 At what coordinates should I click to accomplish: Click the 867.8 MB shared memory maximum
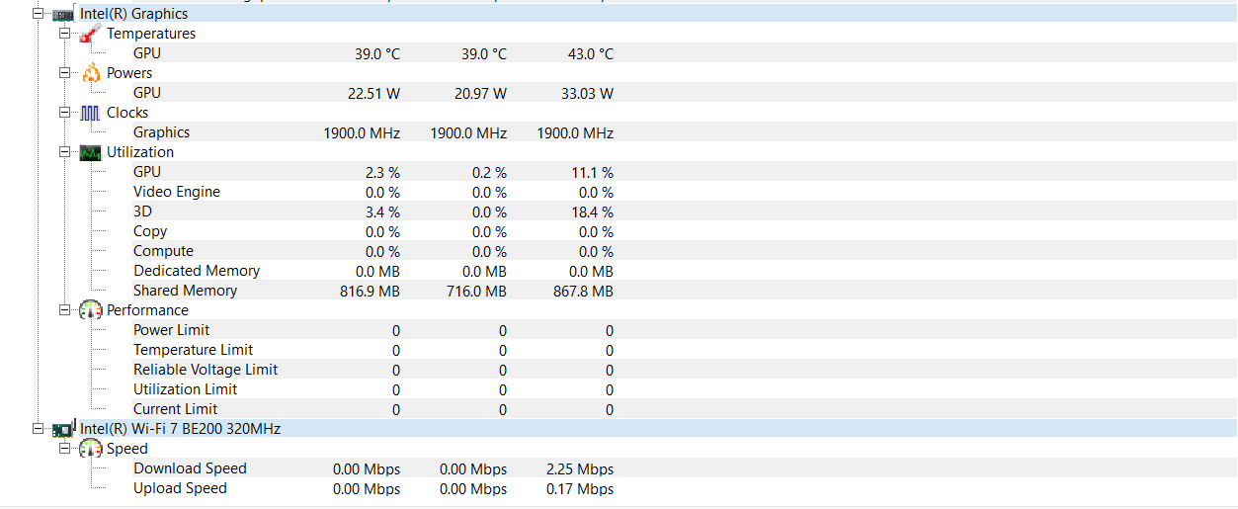[583, 292]
